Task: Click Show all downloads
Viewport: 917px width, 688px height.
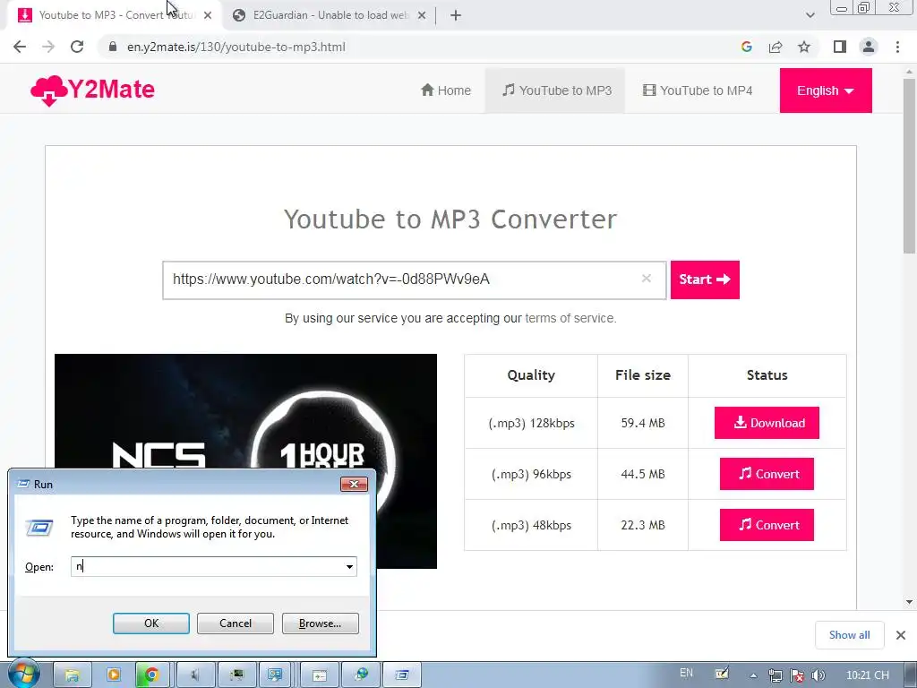Action: [x=849, y=635]
